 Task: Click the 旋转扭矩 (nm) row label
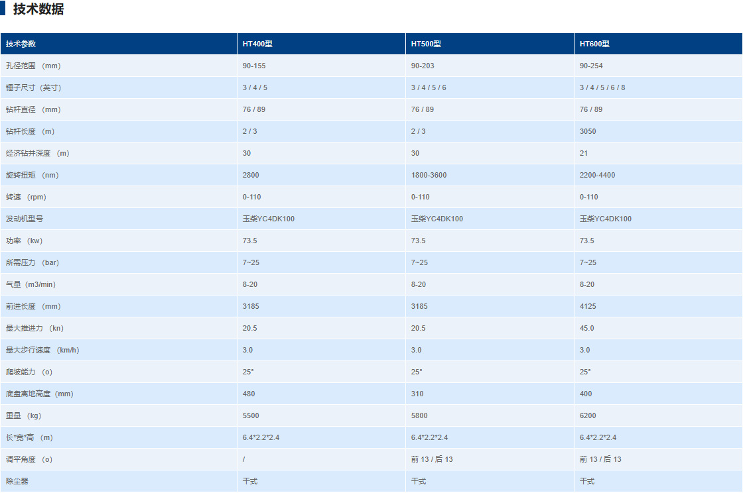click(33, 175)
